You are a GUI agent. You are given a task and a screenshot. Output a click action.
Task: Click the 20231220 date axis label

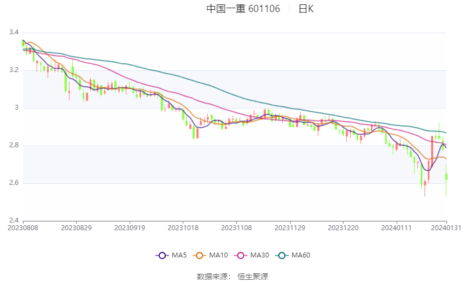[x=343, y=228]
